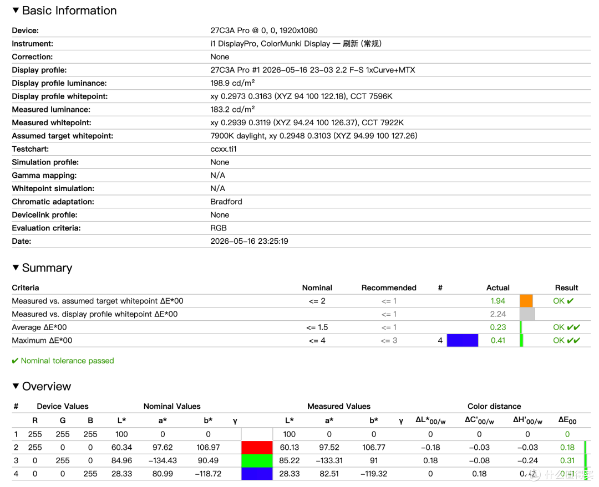This screenshot has height=487, width=599.
Task: Click the ΔE00 value 0.31 for green
Action: pyautogui.click(x=567, y=460)
